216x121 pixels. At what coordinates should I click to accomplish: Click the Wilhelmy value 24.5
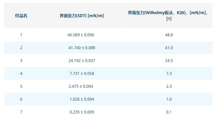(169, 60)
